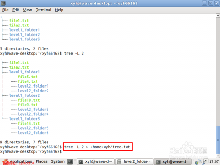
Task: Click level1_folder2 containing file10.txt
Action: point(24,95)
